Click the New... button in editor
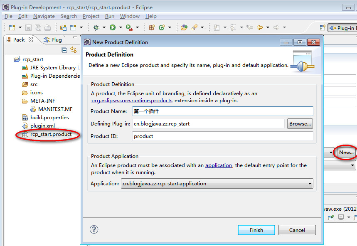Screen dimensions: 357x246 pos(346,153)
